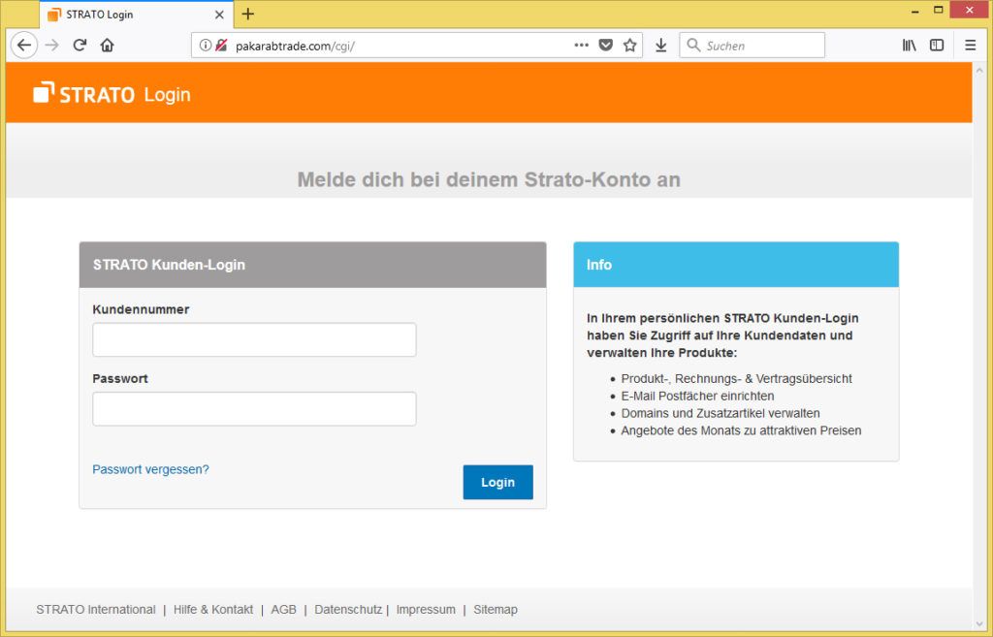993x637 pixels.
Task: Open the Library bookmarks view
Action: pos(910,45)
